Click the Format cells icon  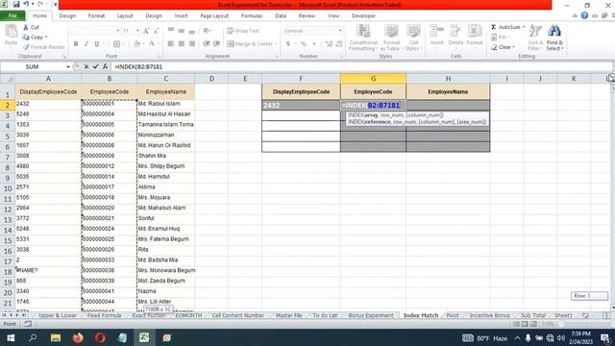(x=475, y=32)
